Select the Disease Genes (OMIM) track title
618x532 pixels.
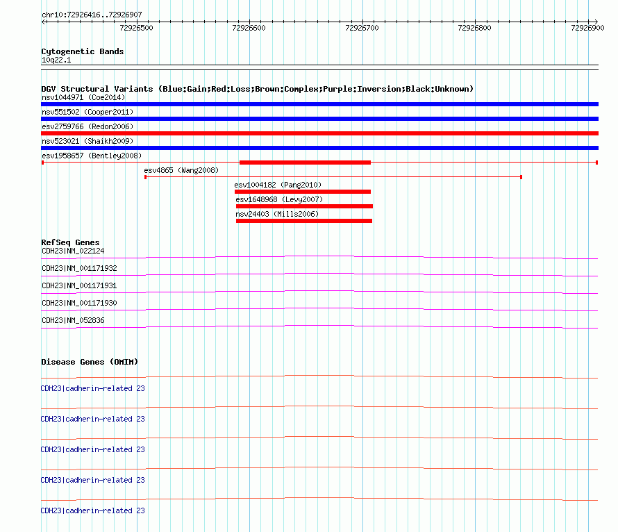pyautogui.click(x=90, y=362)
